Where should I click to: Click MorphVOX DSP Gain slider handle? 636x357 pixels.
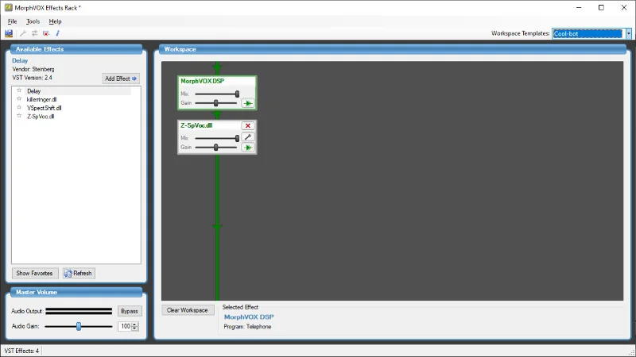point(215,103)
